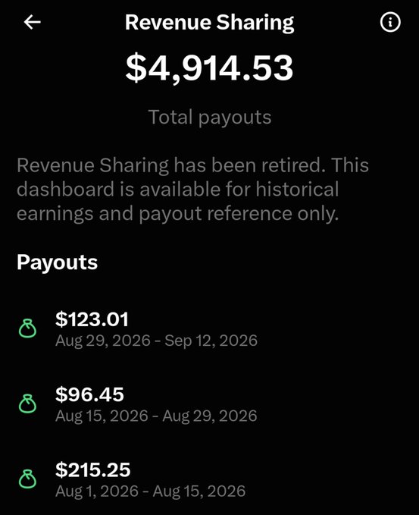Screen dimensions: 419x515
Task: Open the info icon in the header
Action: pyautogui.click(x=390, y=23)
